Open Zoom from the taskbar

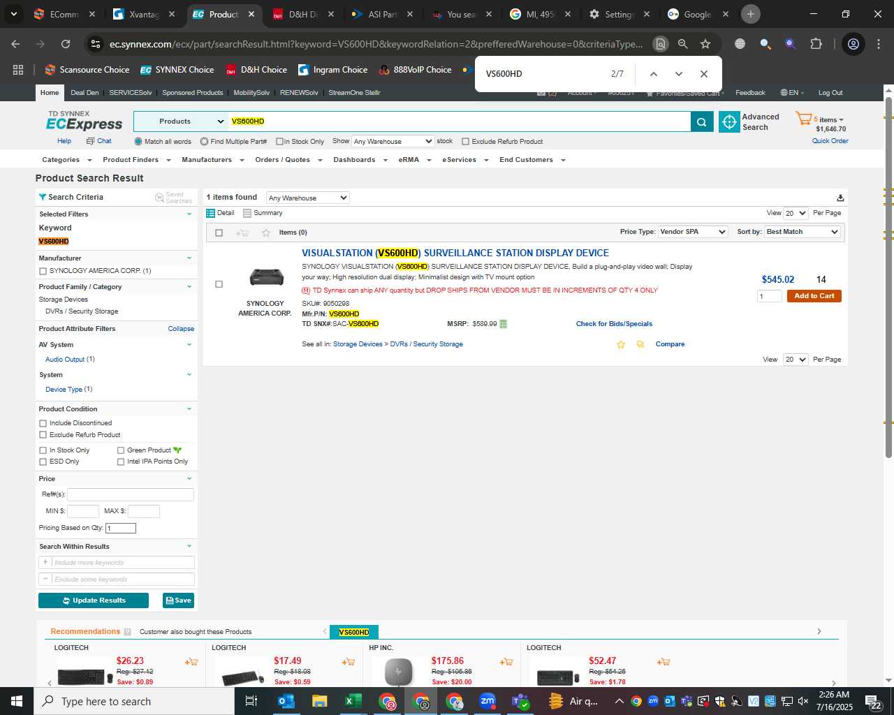488,701
